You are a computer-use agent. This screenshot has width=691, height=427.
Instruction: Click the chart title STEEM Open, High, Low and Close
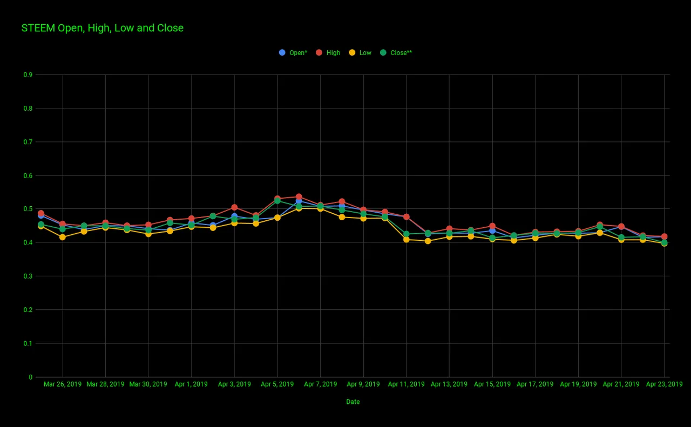tap(103, 28)
